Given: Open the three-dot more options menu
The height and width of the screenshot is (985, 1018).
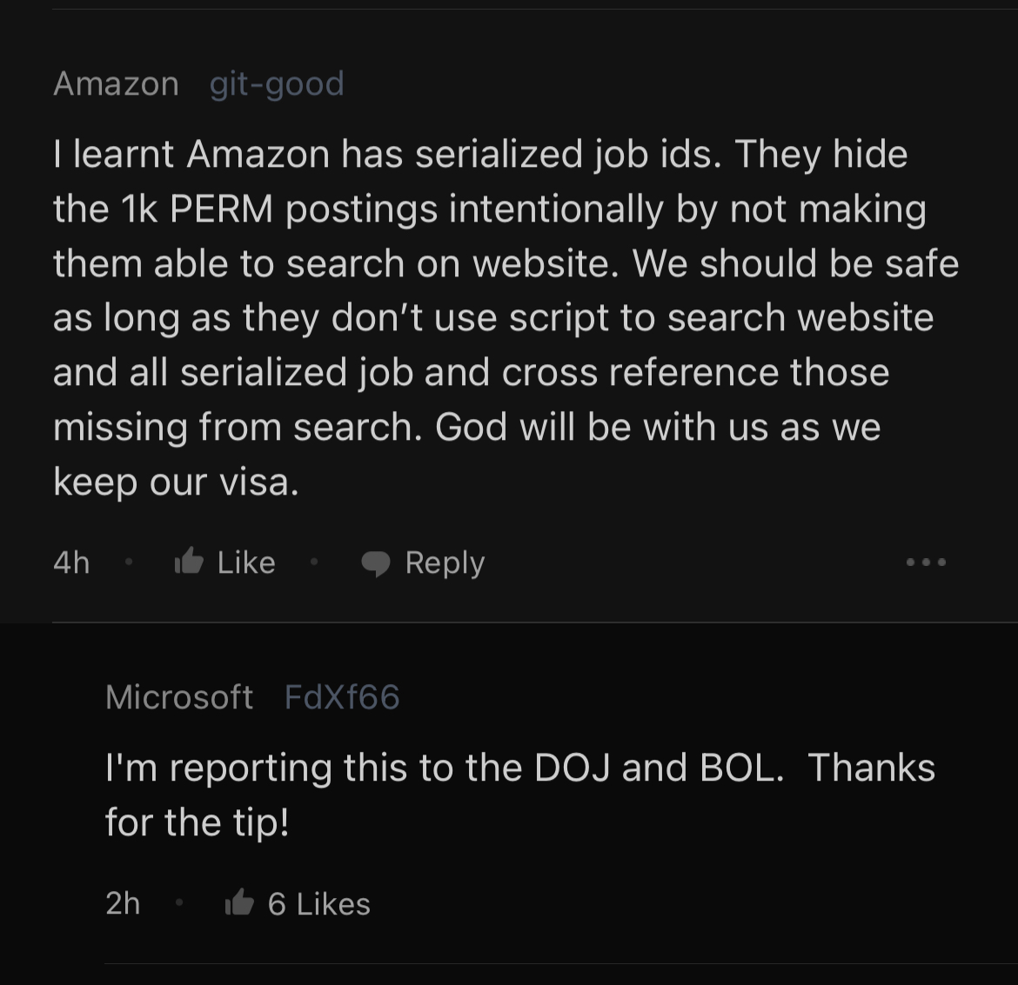Looking at the screenshot, I should 926,562.
